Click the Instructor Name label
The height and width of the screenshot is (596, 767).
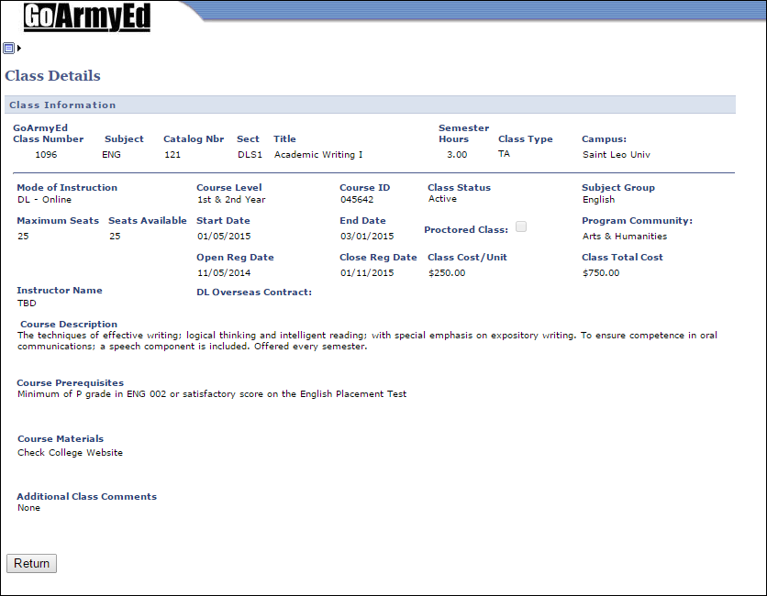60,290
